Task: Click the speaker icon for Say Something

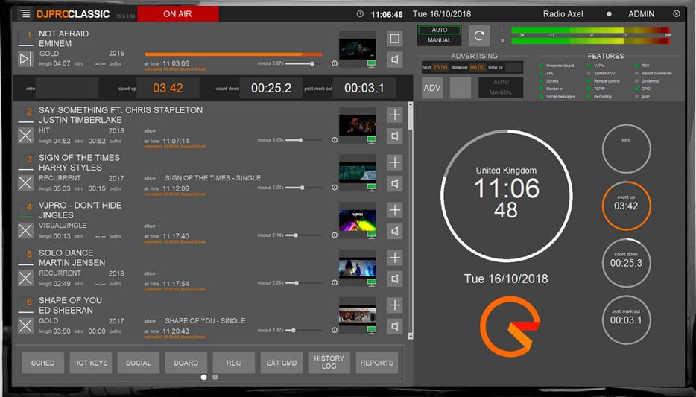Action: point(394,136)
